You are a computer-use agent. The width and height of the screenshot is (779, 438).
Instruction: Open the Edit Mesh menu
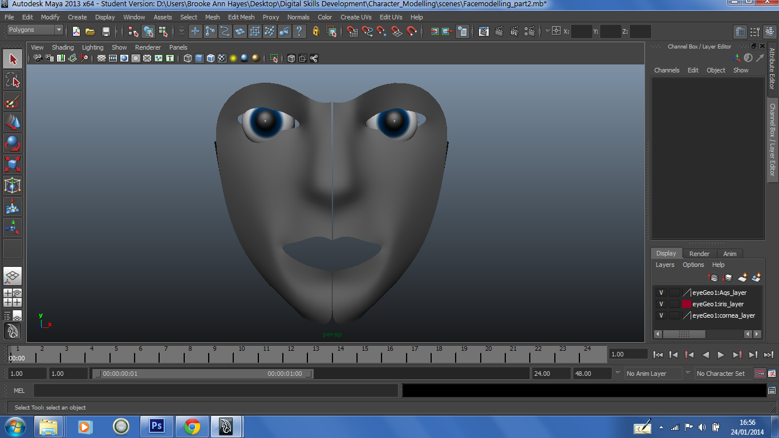point(241,17)
